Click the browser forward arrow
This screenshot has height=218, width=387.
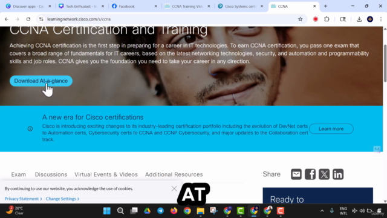pos(18,19)
